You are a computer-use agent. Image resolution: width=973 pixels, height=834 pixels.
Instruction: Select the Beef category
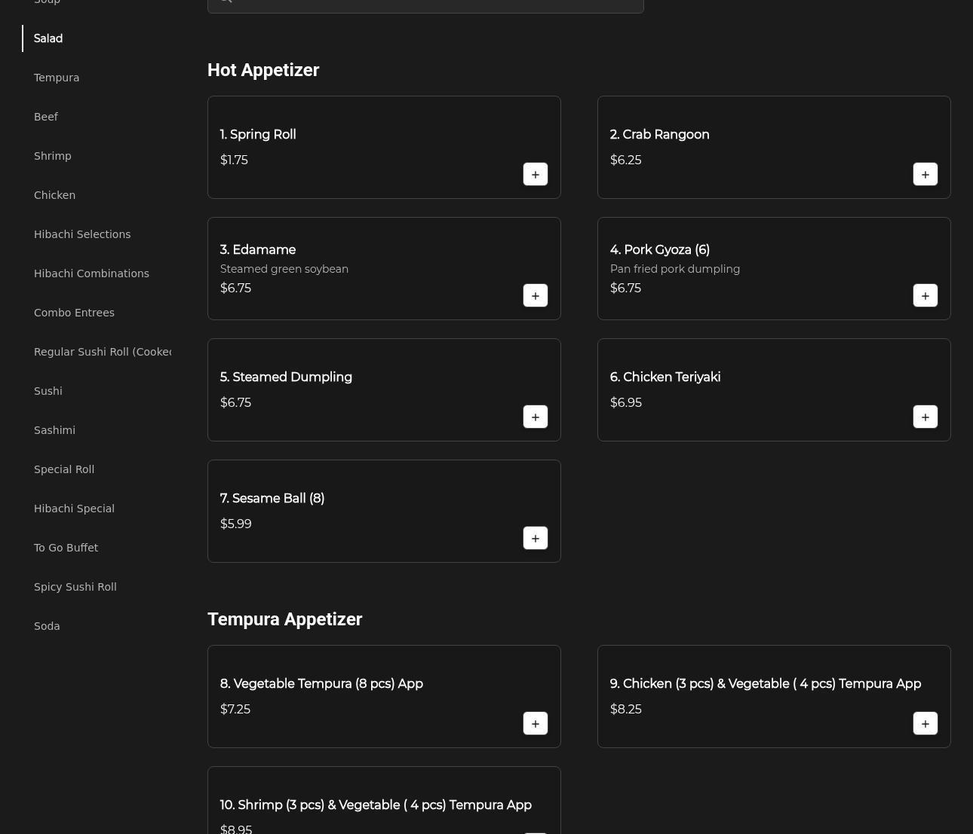pyautogui.click(x=46, y=117)
